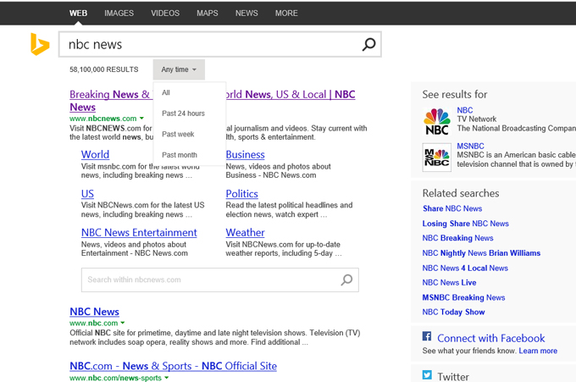Go to the NEWS tab
This screenshot has width=576, height=382.
tap(246, 14)
